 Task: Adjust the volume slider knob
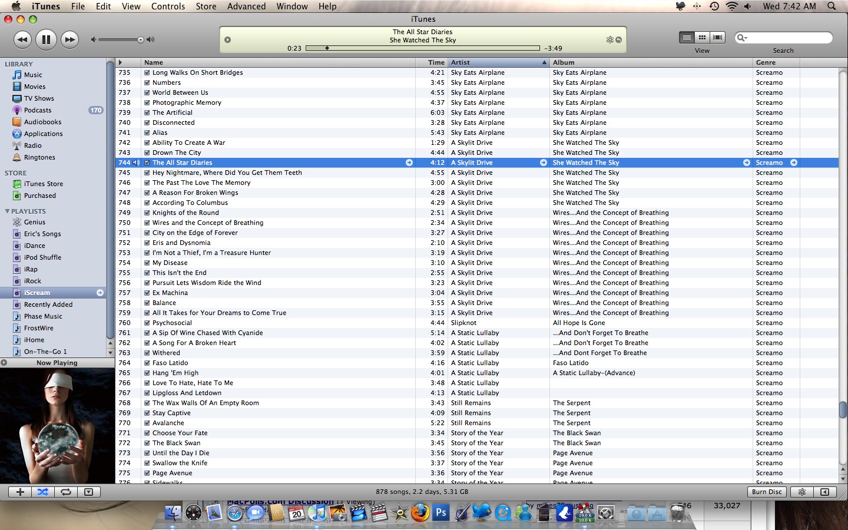141,40
